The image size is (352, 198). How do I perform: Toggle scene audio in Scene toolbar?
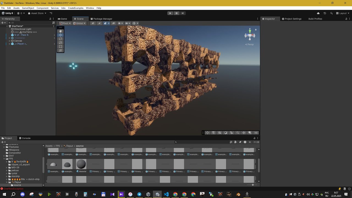coord(100,23)
